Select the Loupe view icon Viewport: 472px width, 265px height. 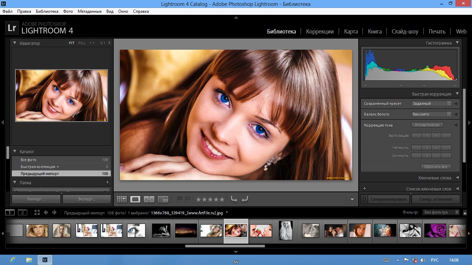[x=135, y=199]
